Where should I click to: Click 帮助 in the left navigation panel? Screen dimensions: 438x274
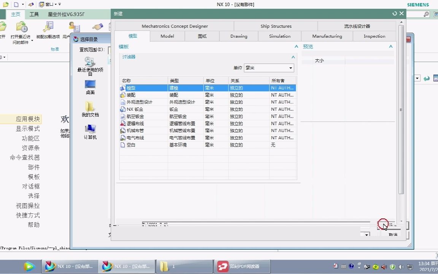33,225
